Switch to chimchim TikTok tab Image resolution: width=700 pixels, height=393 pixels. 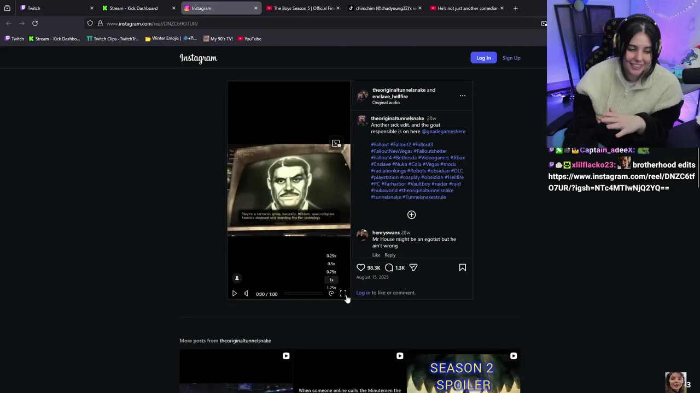click(385, 8)
